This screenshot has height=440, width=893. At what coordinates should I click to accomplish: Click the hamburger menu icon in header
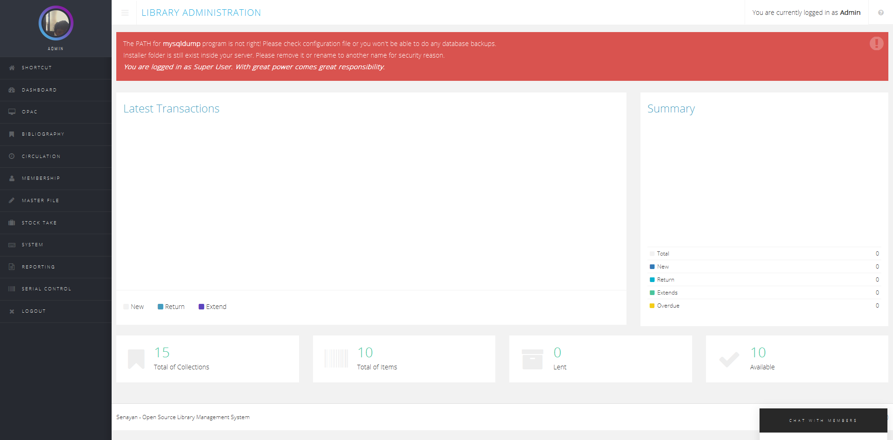(x=125, y=13)
